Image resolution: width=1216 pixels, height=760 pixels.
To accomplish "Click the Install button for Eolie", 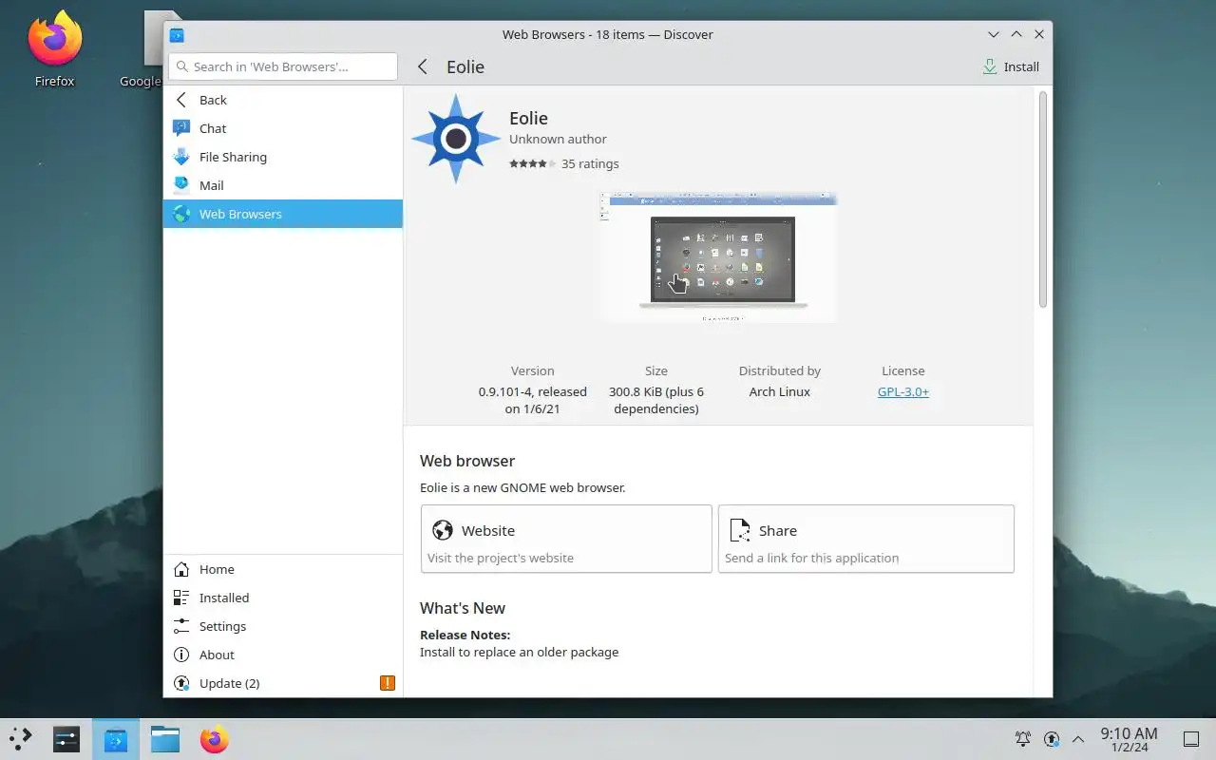I will coord(1011,66).
